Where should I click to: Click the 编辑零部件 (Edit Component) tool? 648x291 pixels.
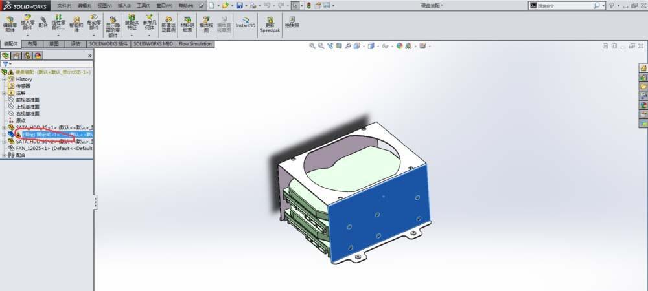click(x=10, y=25)
